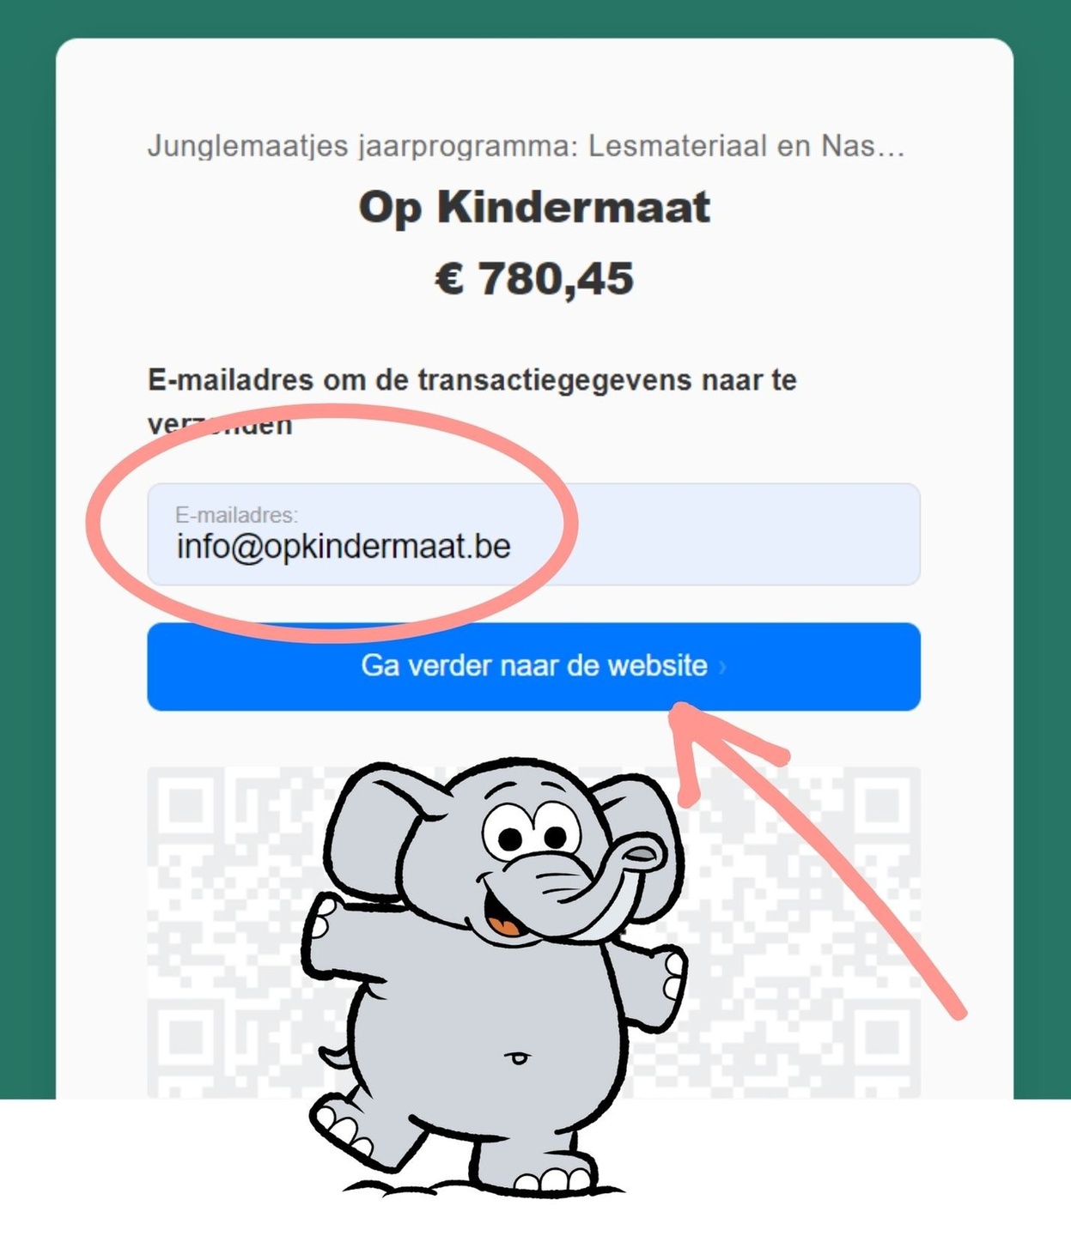Focus the E-mailadres input field
Image resolution: width=1071 pixels, height=1236 pixels.
(x=533, y=534)
